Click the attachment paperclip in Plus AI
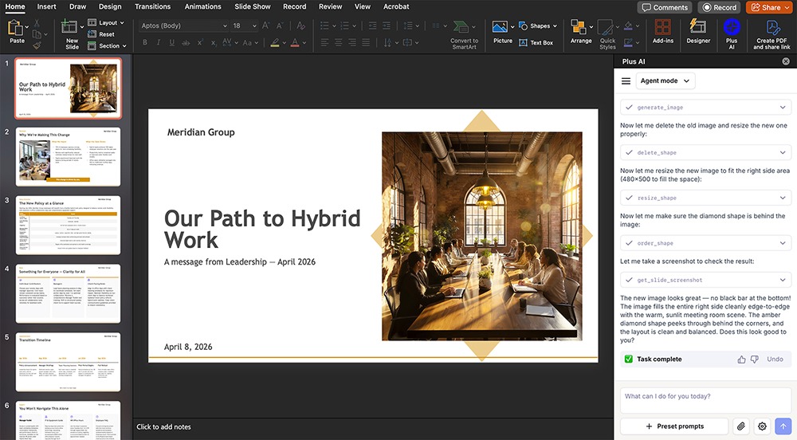 (x=741, y=426)
